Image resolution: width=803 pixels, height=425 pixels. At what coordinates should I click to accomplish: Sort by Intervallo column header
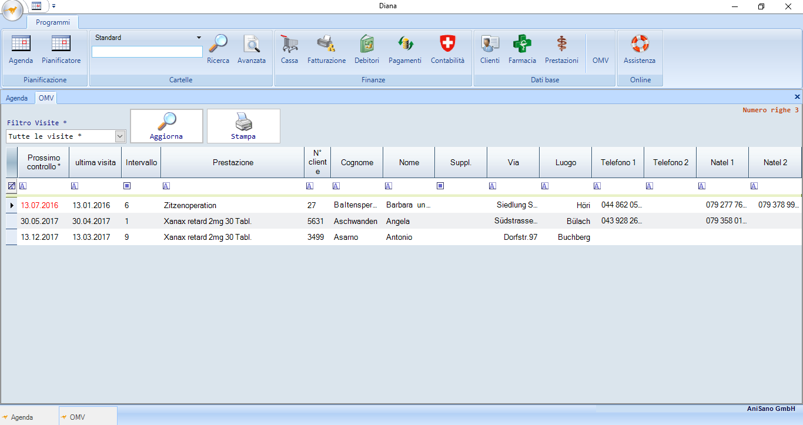click(141, 162)
